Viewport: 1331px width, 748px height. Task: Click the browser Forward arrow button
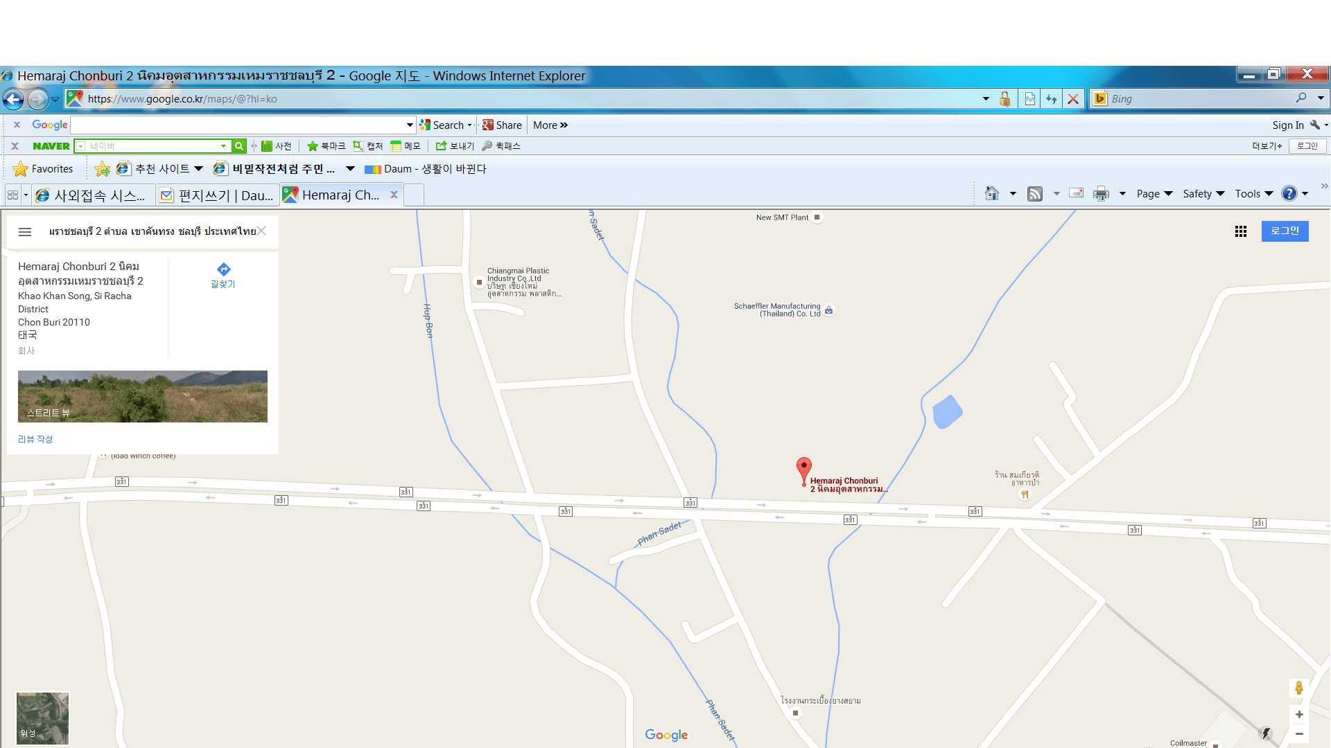point(38,99)
